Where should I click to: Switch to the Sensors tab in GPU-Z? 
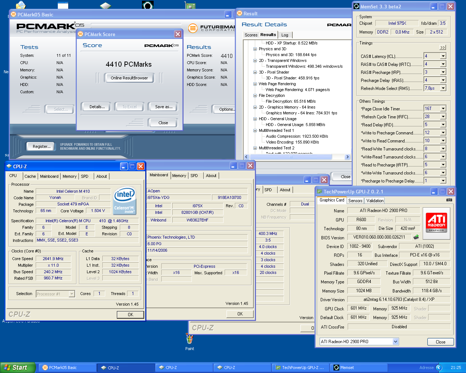[x=355, y=201]
